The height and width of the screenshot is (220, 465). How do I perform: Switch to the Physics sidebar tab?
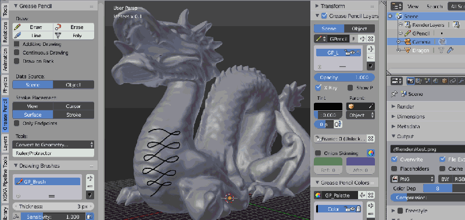pyautogui.click(x=5, y=85)
